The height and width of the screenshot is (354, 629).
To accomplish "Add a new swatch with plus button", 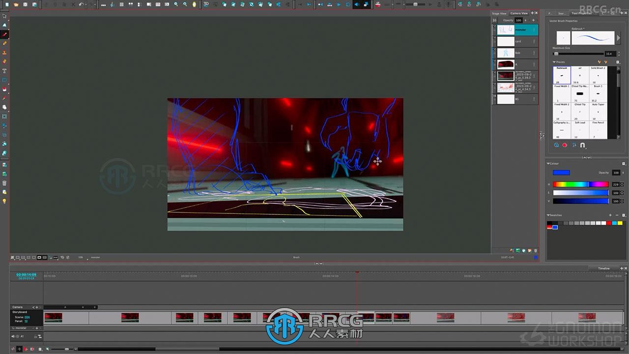I will [x=610, y=215].
